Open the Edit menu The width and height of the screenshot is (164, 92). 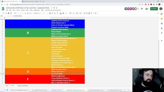[x=10, y=10]
